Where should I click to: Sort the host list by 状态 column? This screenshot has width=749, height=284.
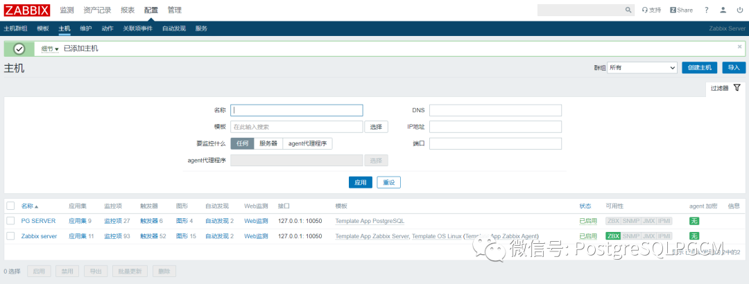[x=585, y=206]
